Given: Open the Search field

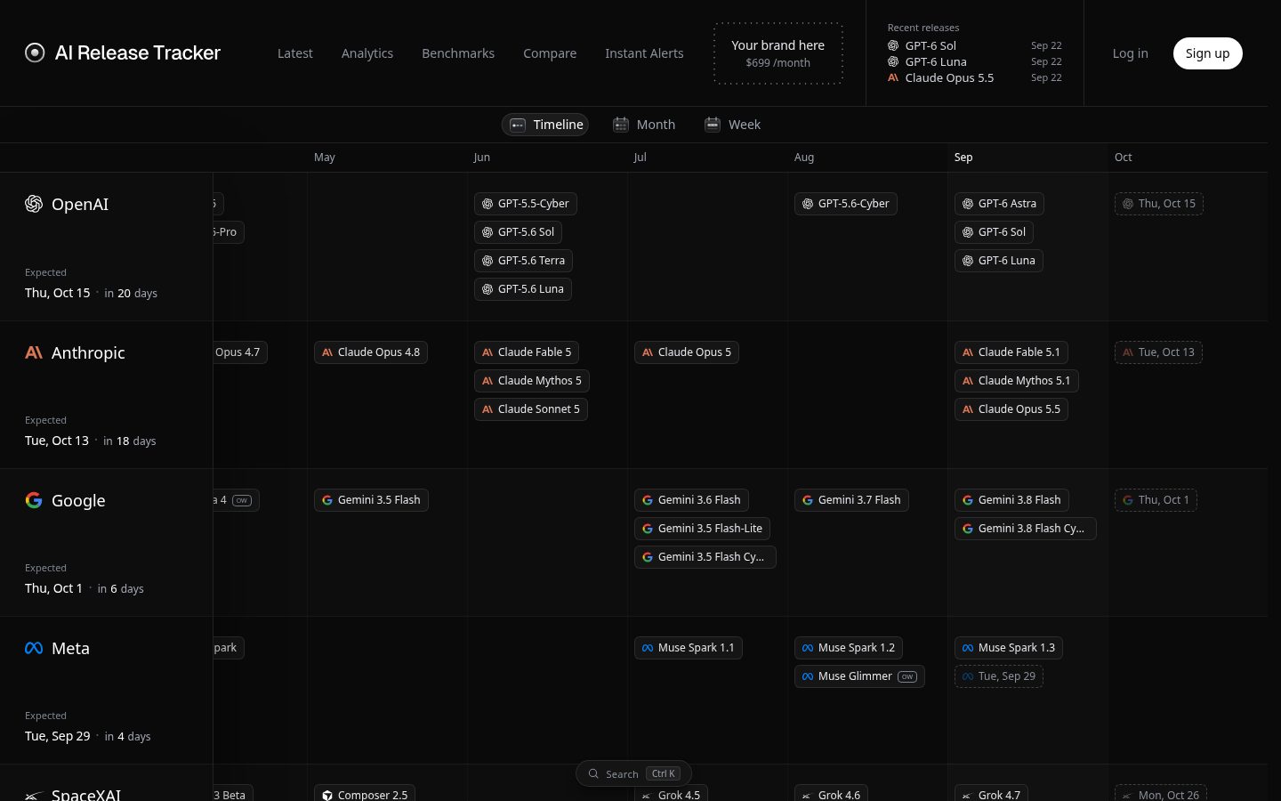Looking at the screenshot, I should [633, 773].
